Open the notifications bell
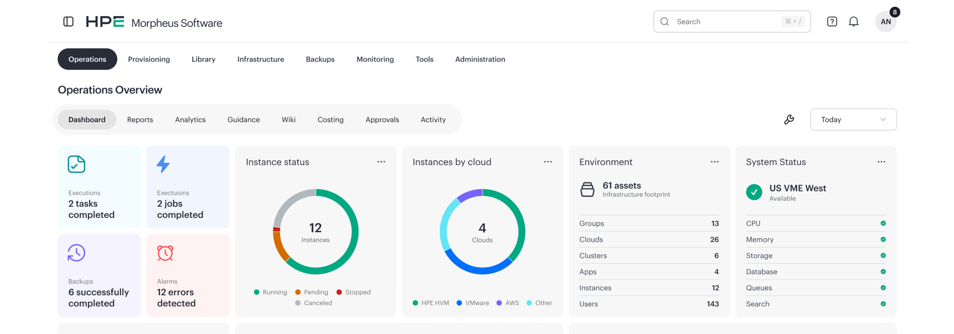The image size is (954, 334). [x=853, y=21]
